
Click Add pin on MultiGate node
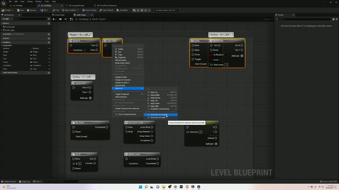click(237, 56)
